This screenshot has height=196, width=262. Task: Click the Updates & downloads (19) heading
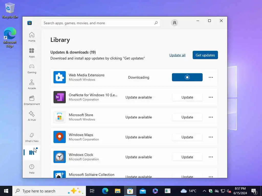[x=73, y=52]
